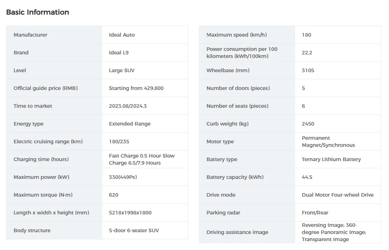The width and height of the screenshot is (389, 250).
Task: Click the 180/235 cruising range value
Action: (119, 142)
